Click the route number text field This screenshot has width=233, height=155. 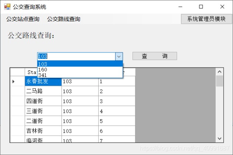[x=77, y=56]
